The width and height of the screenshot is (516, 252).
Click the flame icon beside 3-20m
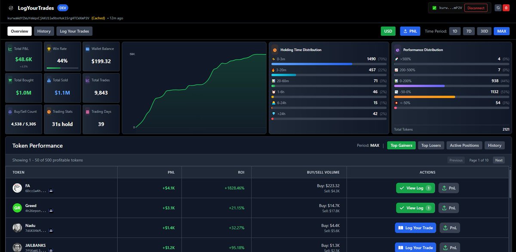(x=273, y=70)
